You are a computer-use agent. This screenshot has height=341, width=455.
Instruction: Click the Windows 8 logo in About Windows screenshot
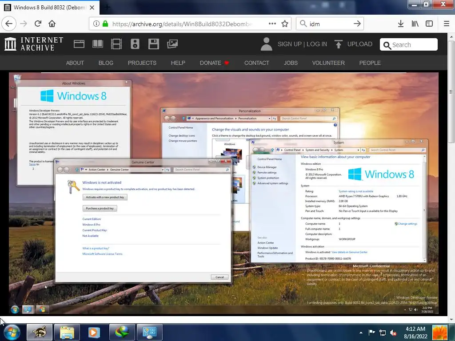(x=73, y=96)
